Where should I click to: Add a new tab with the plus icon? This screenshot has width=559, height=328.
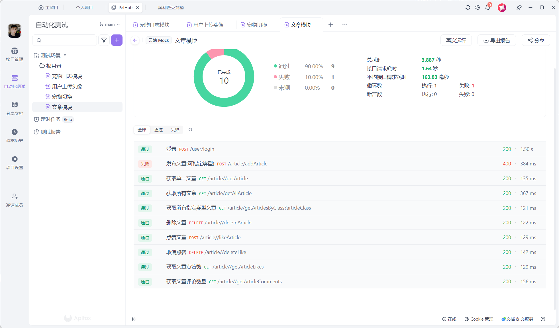point(330,24)
